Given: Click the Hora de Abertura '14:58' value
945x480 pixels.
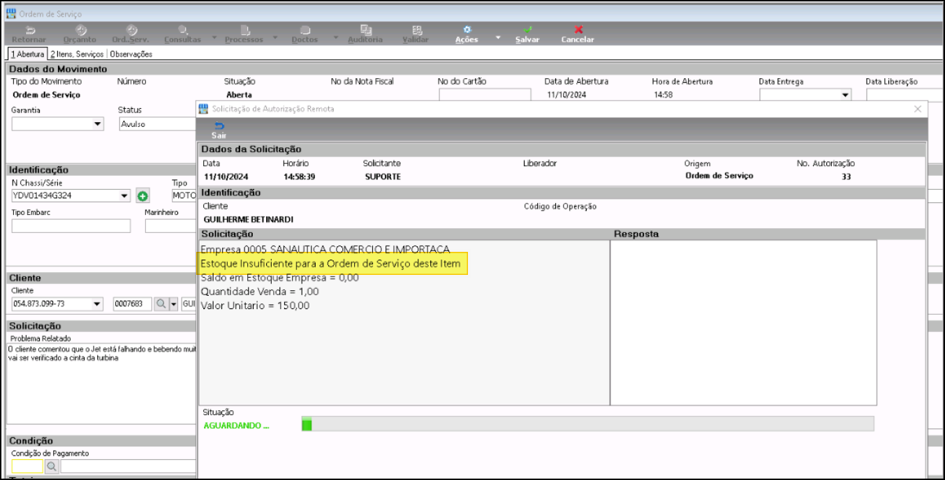Looking at the screenshot, I should coord(663,95).
